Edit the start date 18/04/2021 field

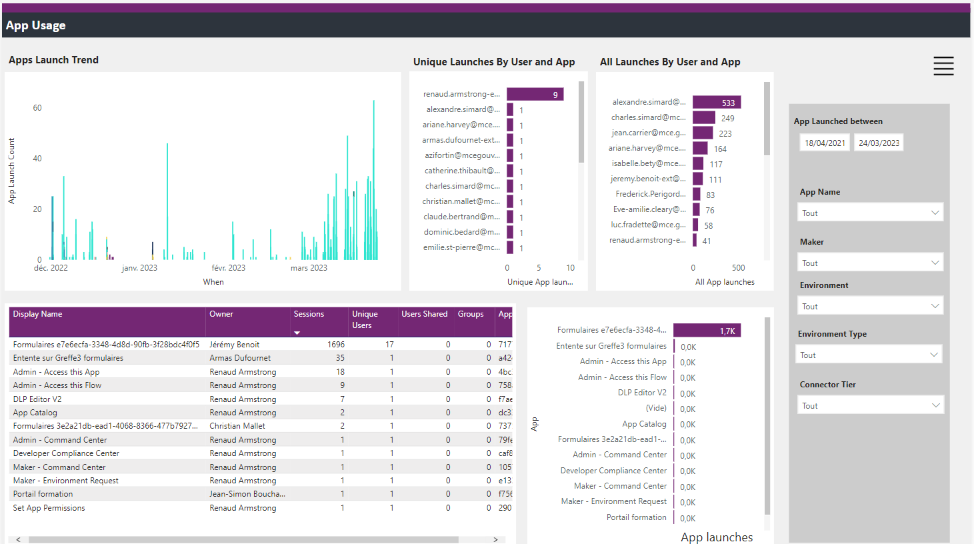825,143
